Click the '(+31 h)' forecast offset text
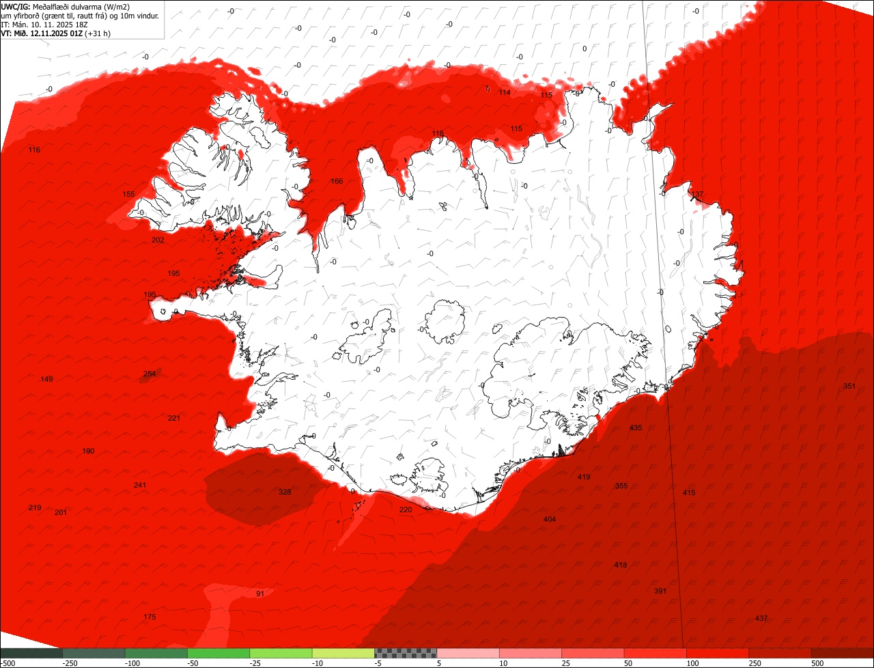874x668 pixels. click(x=98, y=33)
